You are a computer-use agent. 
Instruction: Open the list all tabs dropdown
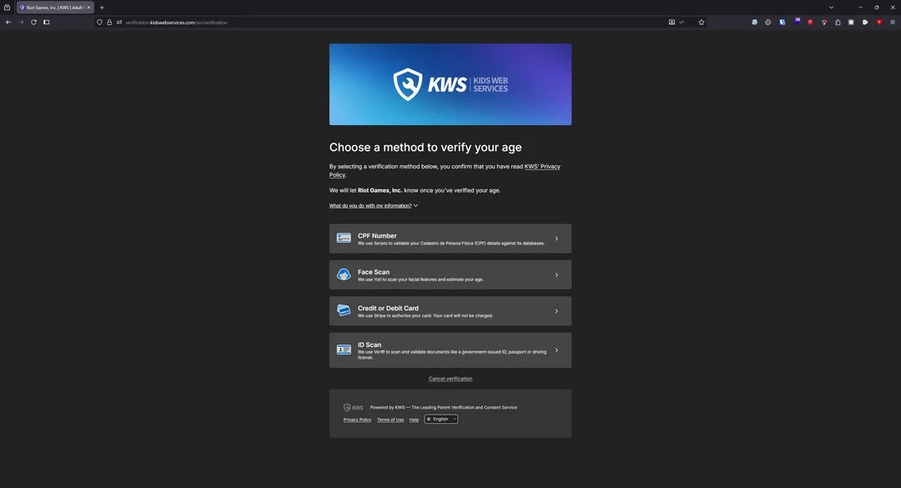coord(831,8)
